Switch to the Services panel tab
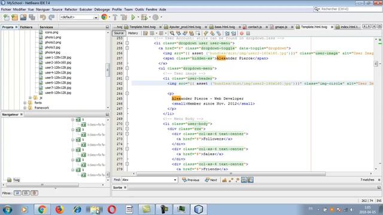Image resolution: width=383 pixels, height=215 pixels. pyautogui.click(x=46, y=27)
